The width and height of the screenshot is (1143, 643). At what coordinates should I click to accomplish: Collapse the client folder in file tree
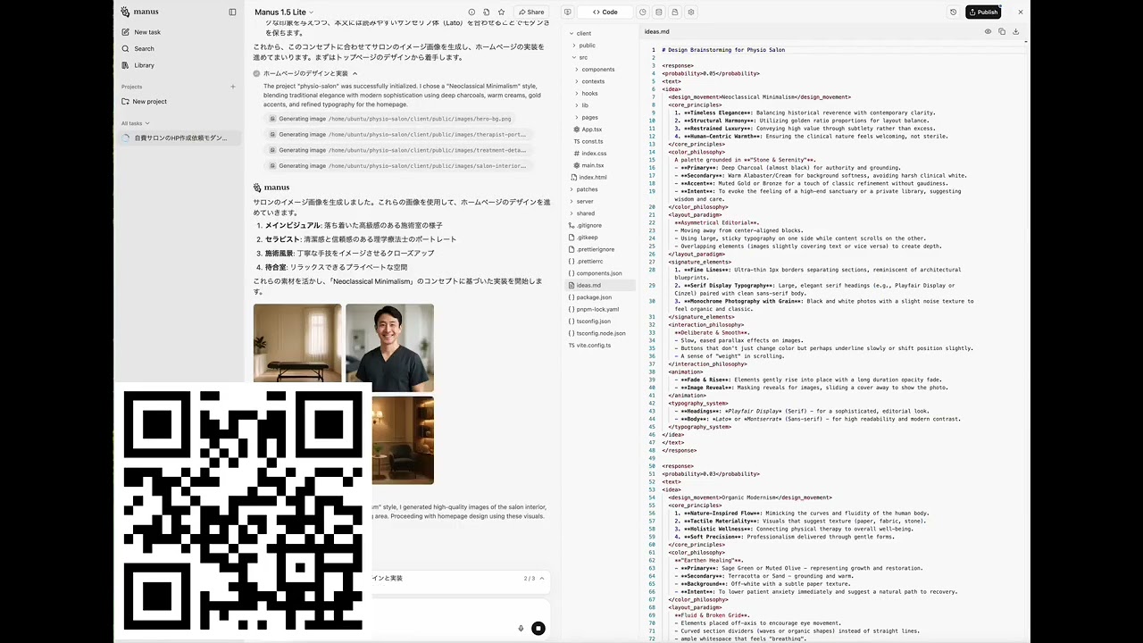572,33
